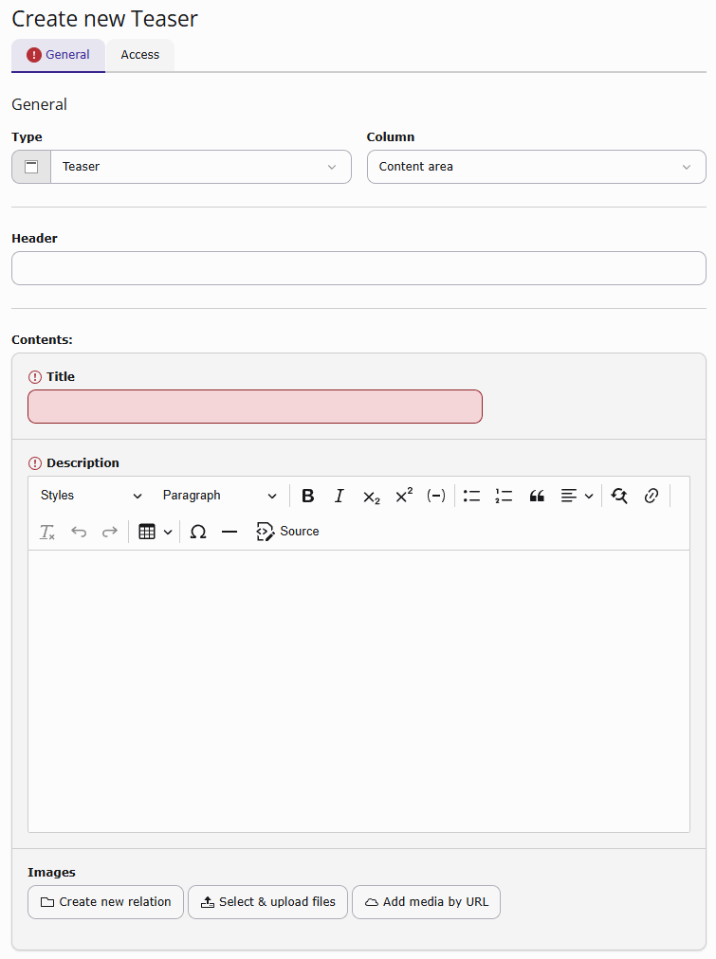This screenshot has width=716, height=959.
Task: Click Create new relation button
Action: pos(105,901)
